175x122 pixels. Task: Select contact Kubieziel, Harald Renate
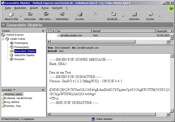point(19,98)
